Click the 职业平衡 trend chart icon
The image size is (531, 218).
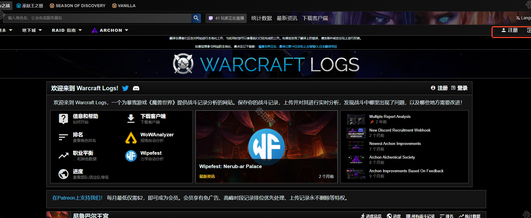pos(63,156)
